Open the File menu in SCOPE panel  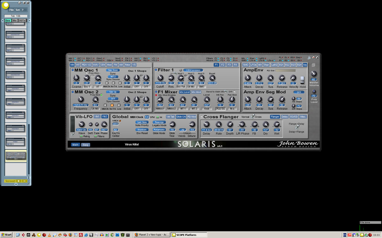click(11, 10)
